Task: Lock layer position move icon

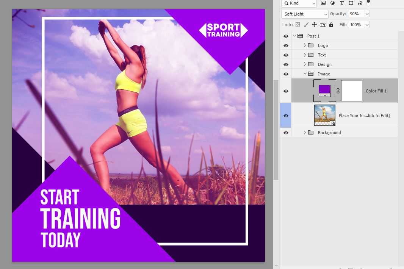Action: pyautogui.click(x=314, y=25)
